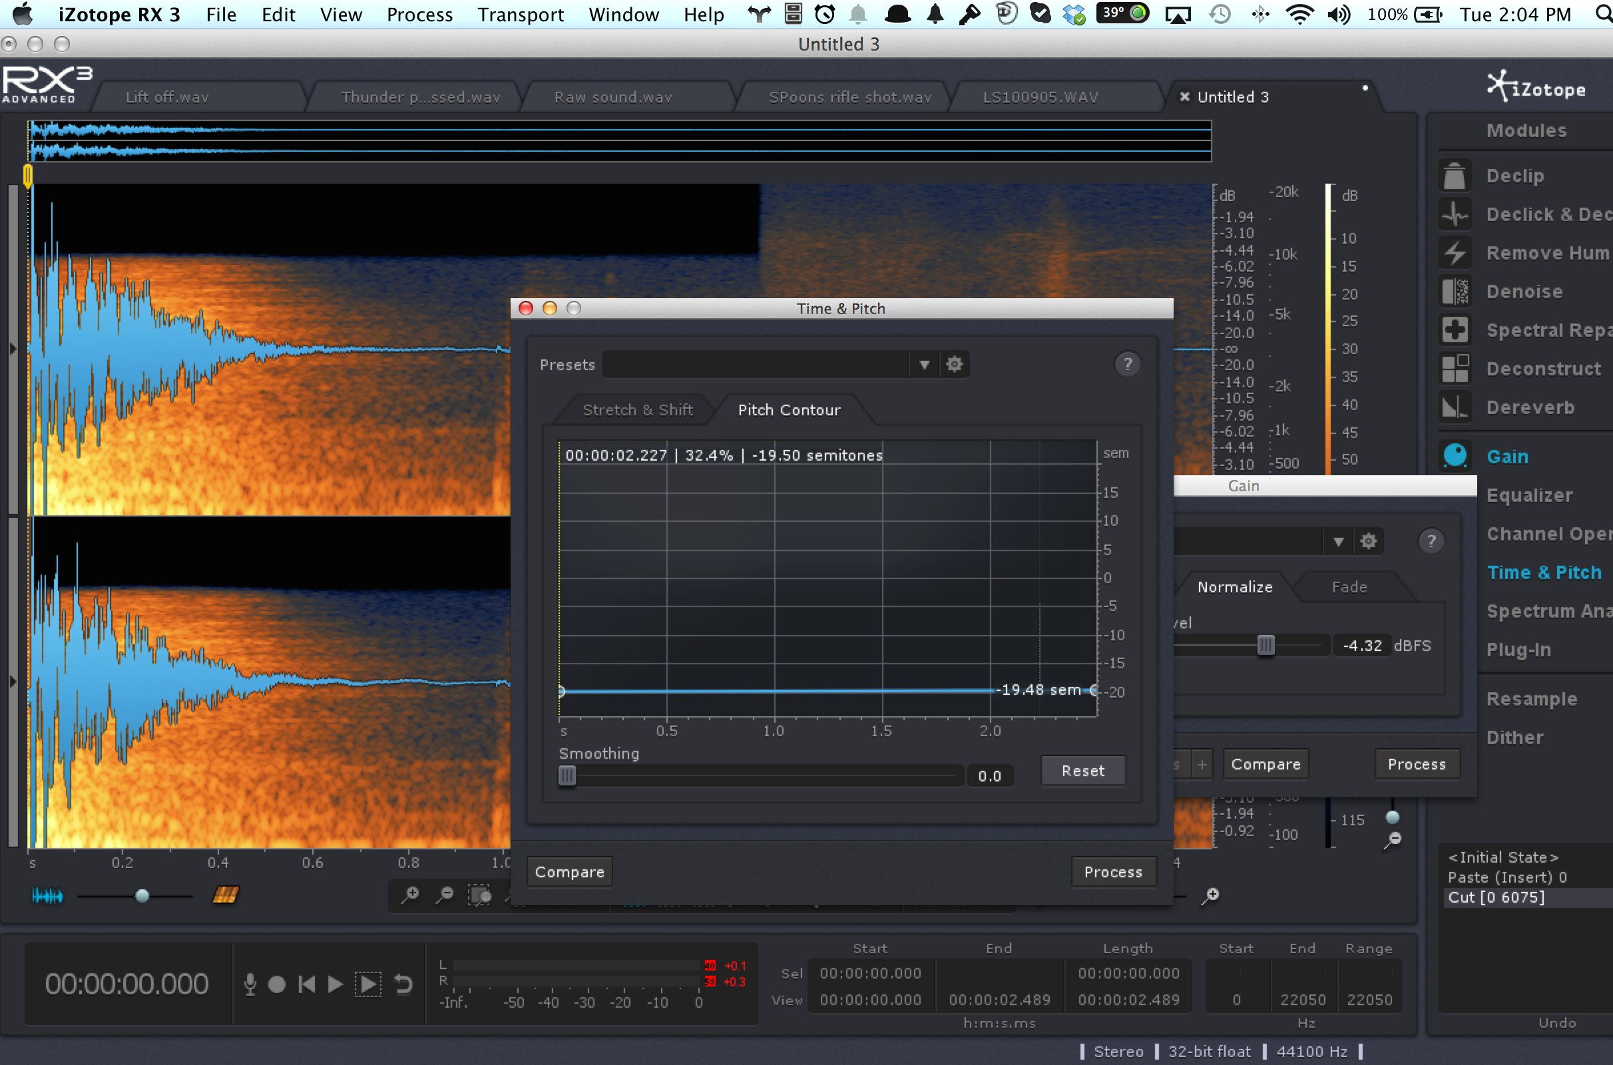Toggle loop playback button
This screenshot has width=1613, height=1065.
pos(403,984)
